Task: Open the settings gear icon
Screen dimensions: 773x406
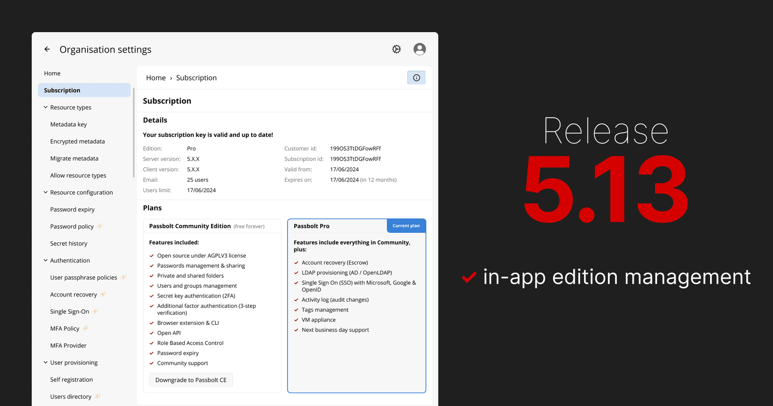Action: coord(397,49)
